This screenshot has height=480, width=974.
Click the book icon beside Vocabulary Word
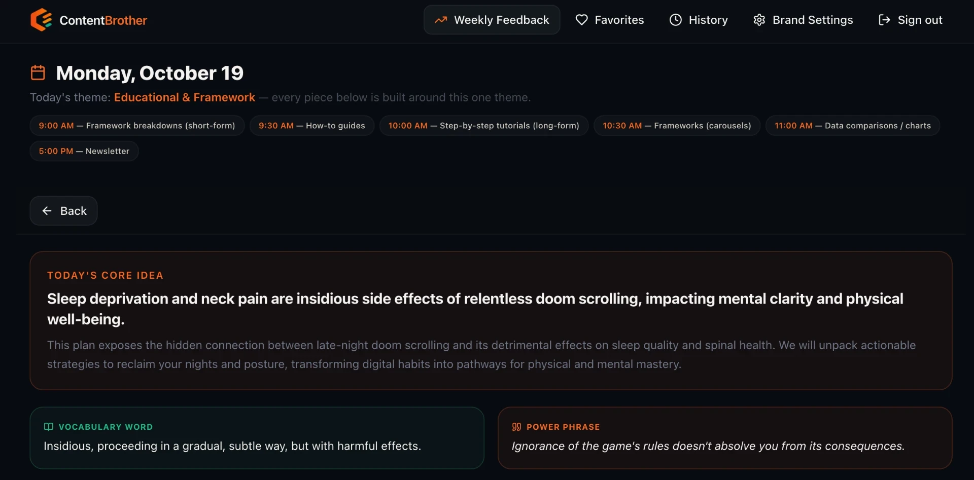49,427
